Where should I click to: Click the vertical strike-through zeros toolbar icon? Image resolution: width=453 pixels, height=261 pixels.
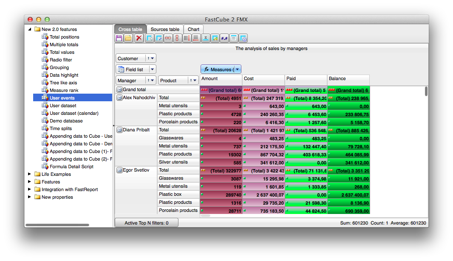(177, 38)
